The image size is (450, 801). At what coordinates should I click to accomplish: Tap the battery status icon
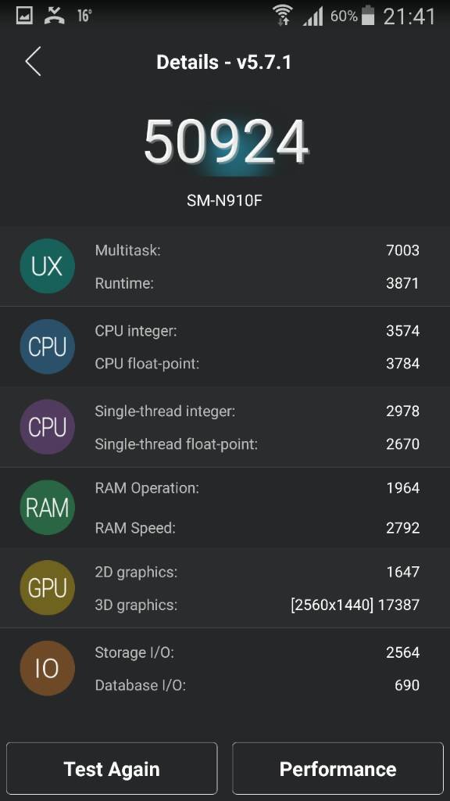pyautogui.click(x=368, y=15)
